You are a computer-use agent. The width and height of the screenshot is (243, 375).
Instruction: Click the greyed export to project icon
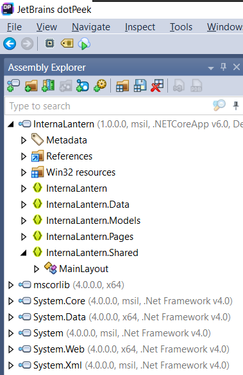point(179,86)
